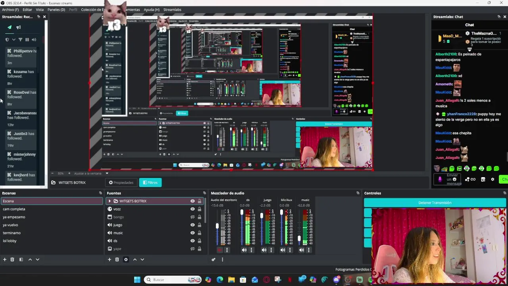The height and width of the screenshot is (286, 508).
Task: Hide the vozz source
Action: pos(192,209)
